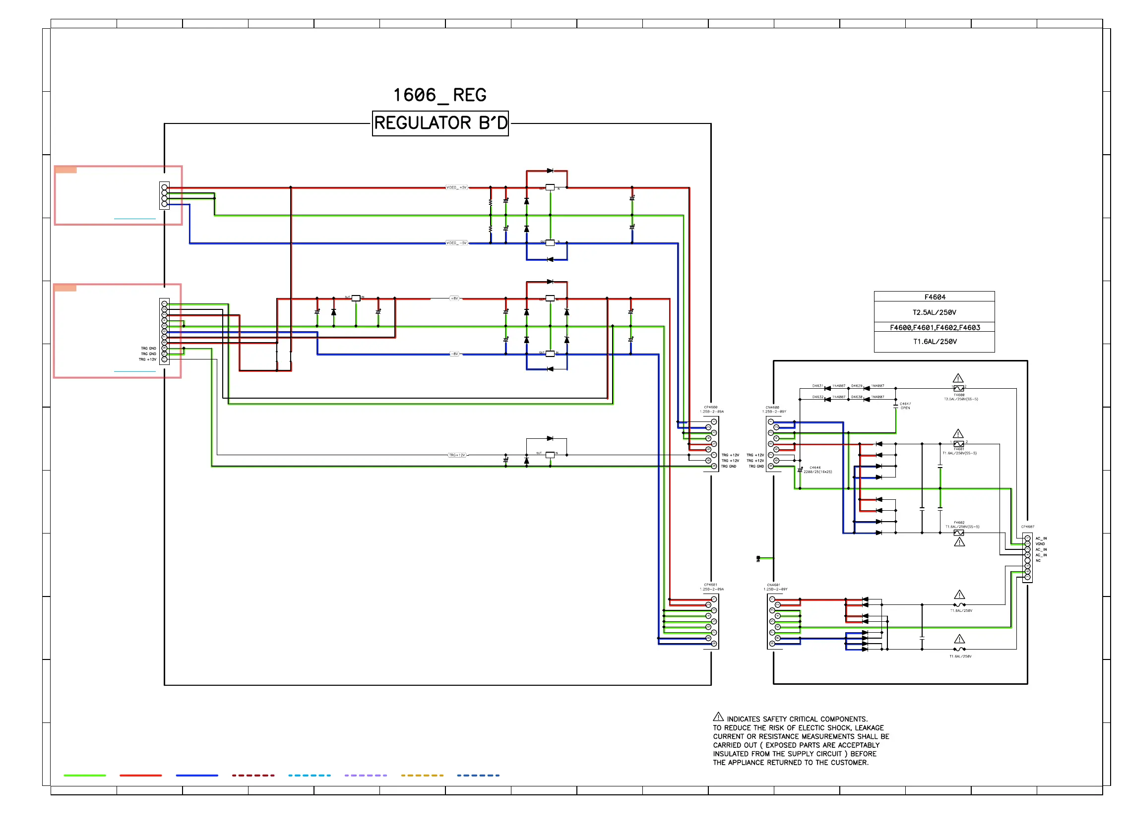1125x835 pixels.
Task: Click the F4602 fuse symbol
Action: [x=958, y=533]
